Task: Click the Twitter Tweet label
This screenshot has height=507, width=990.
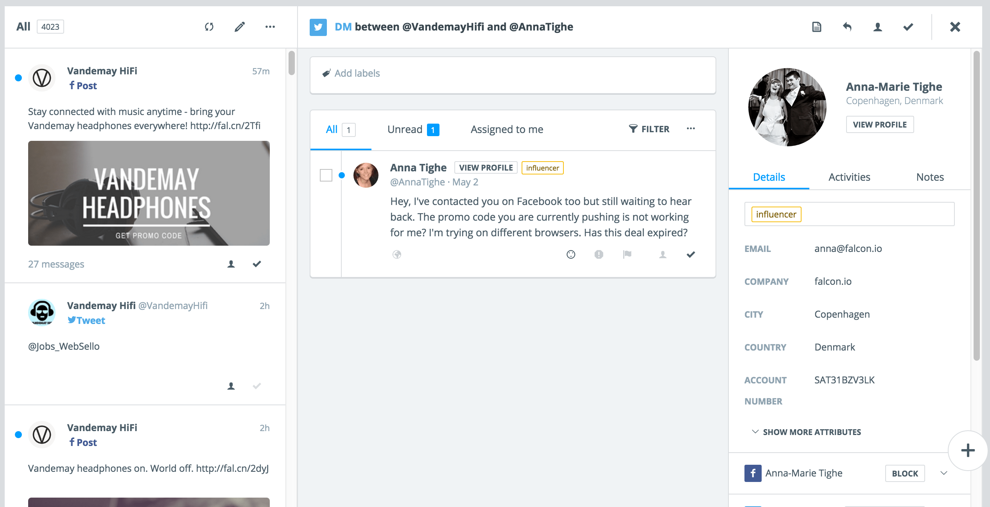Action: [x=86, y=320]
